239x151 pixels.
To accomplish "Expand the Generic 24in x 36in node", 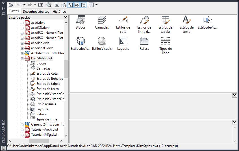I will [x=22, y=125].
